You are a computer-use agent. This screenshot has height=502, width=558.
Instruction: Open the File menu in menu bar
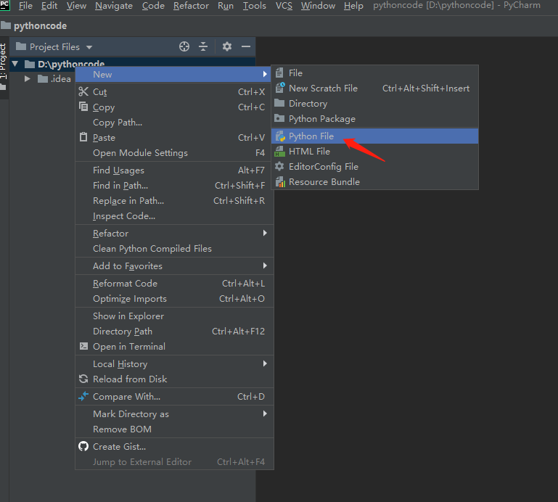(25, 6)
